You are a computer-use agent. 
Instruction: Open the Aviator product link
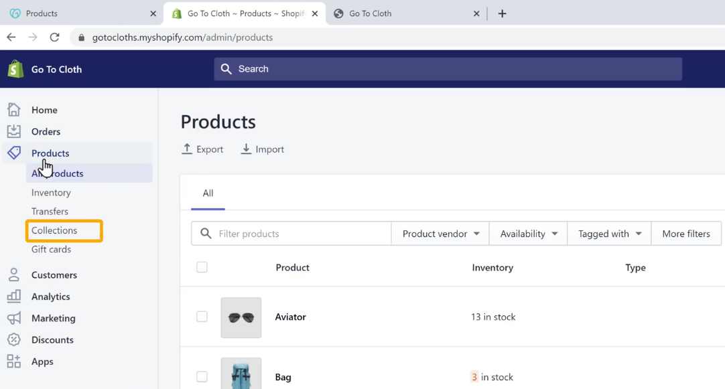point(290,317)
